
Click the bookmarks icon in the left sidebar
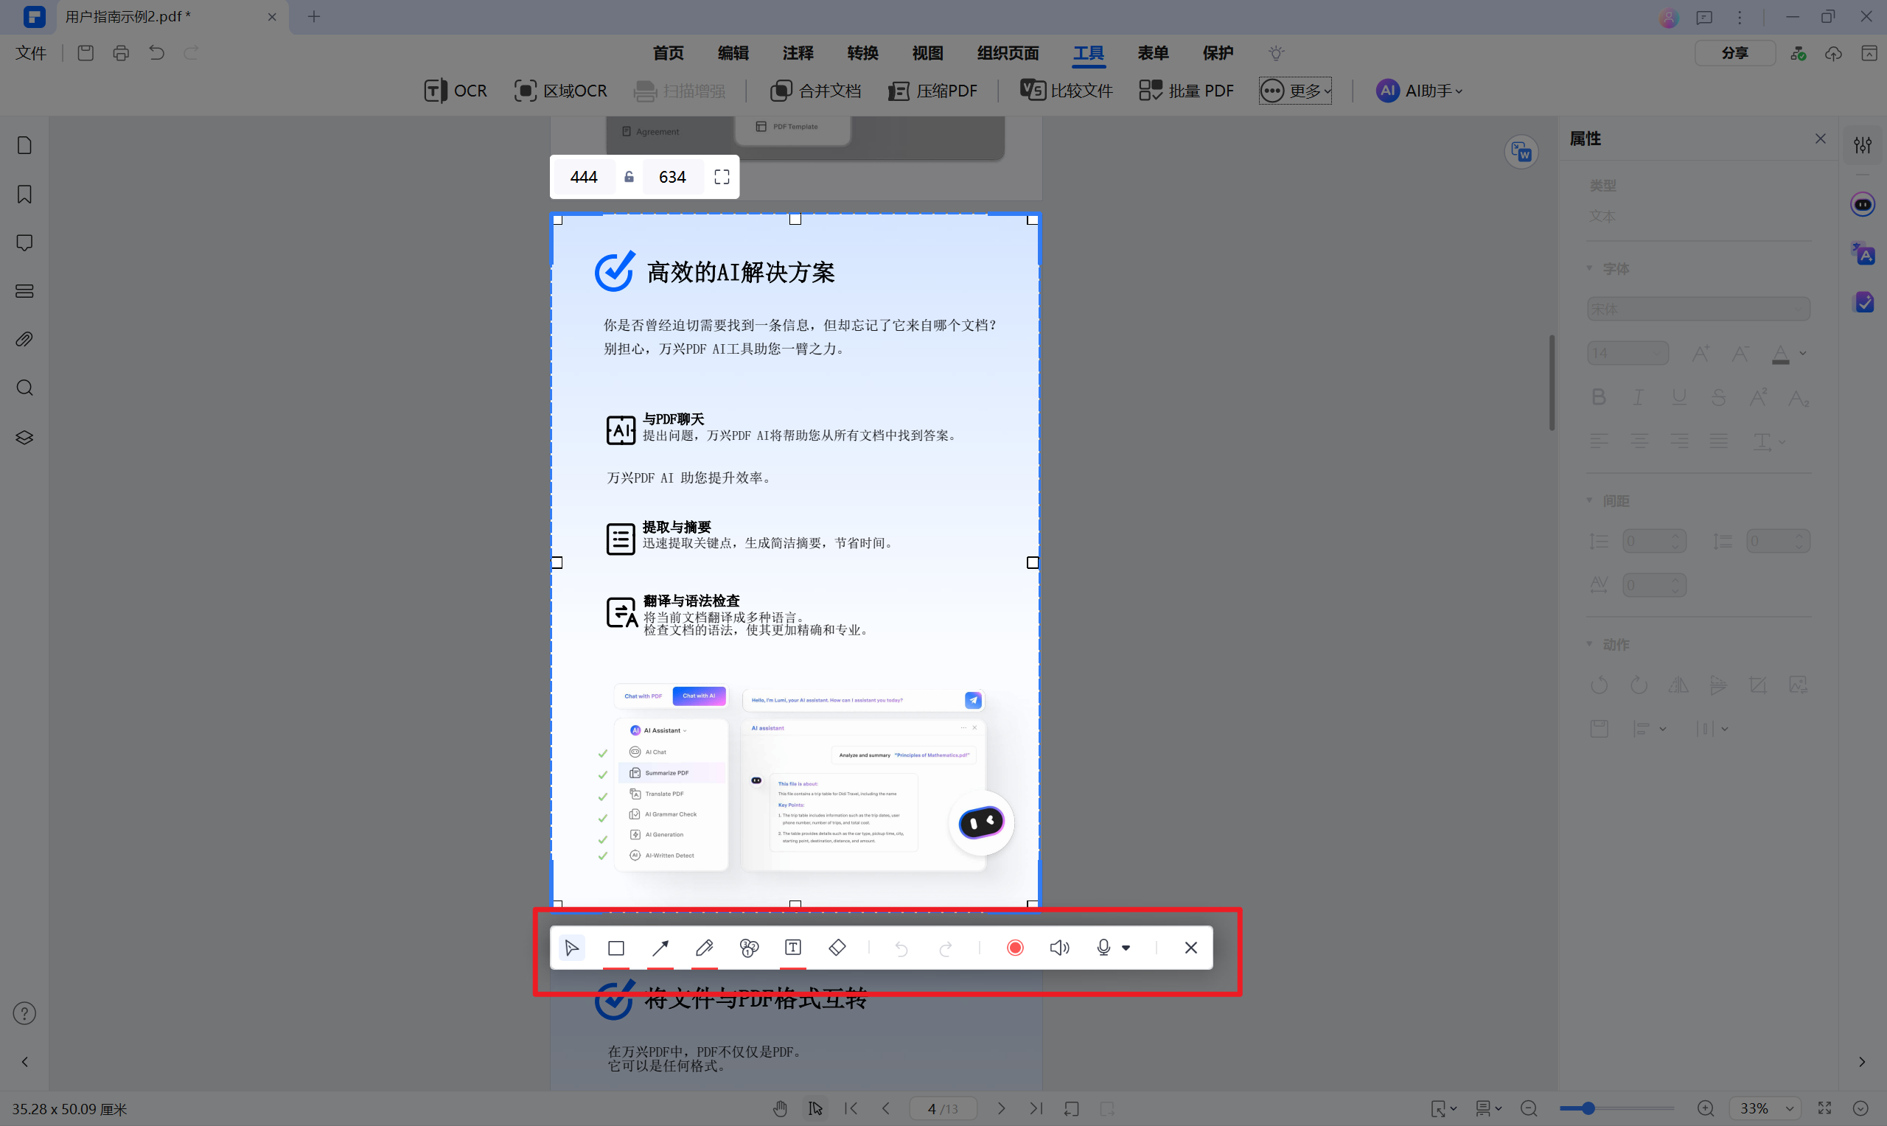tap(24, 195)
